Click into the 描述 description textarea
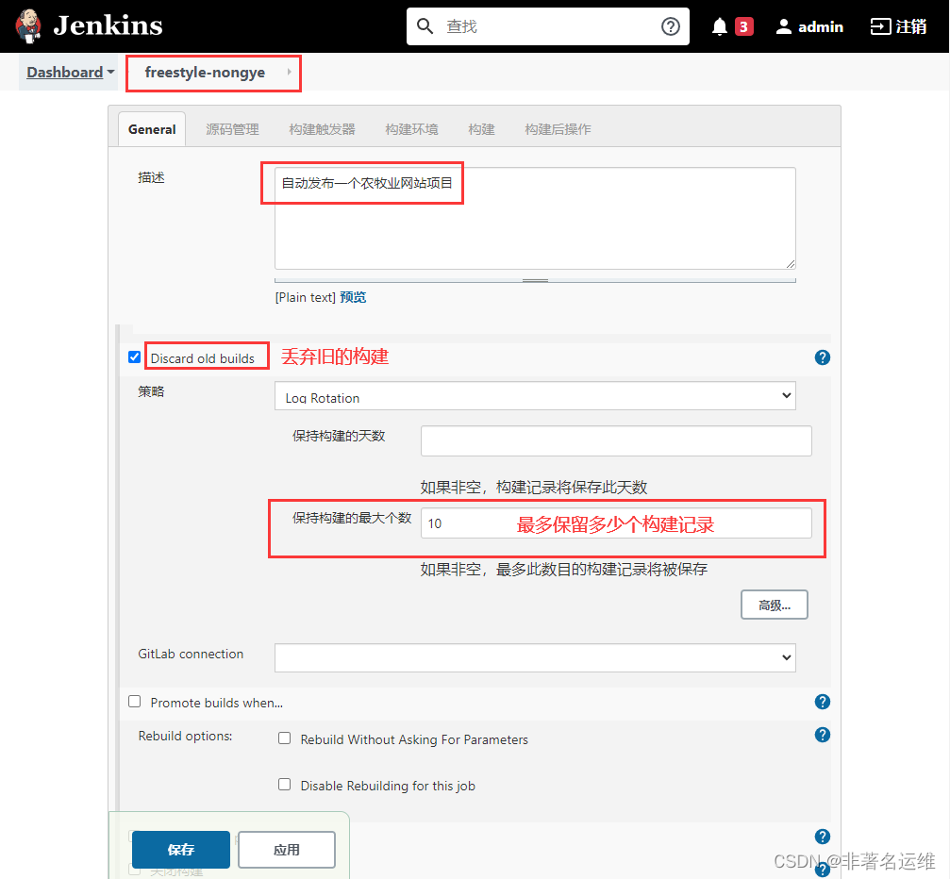The image size is (950, 879). [x=535, y=218]
